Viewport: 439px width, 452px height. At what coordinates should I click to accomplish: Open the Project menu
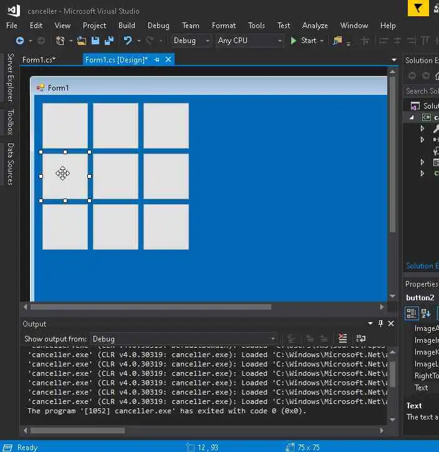94,26
